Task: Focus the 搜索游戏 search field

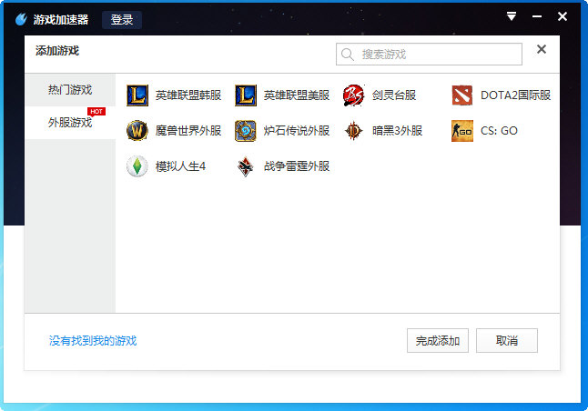Action: click(429, 55)
